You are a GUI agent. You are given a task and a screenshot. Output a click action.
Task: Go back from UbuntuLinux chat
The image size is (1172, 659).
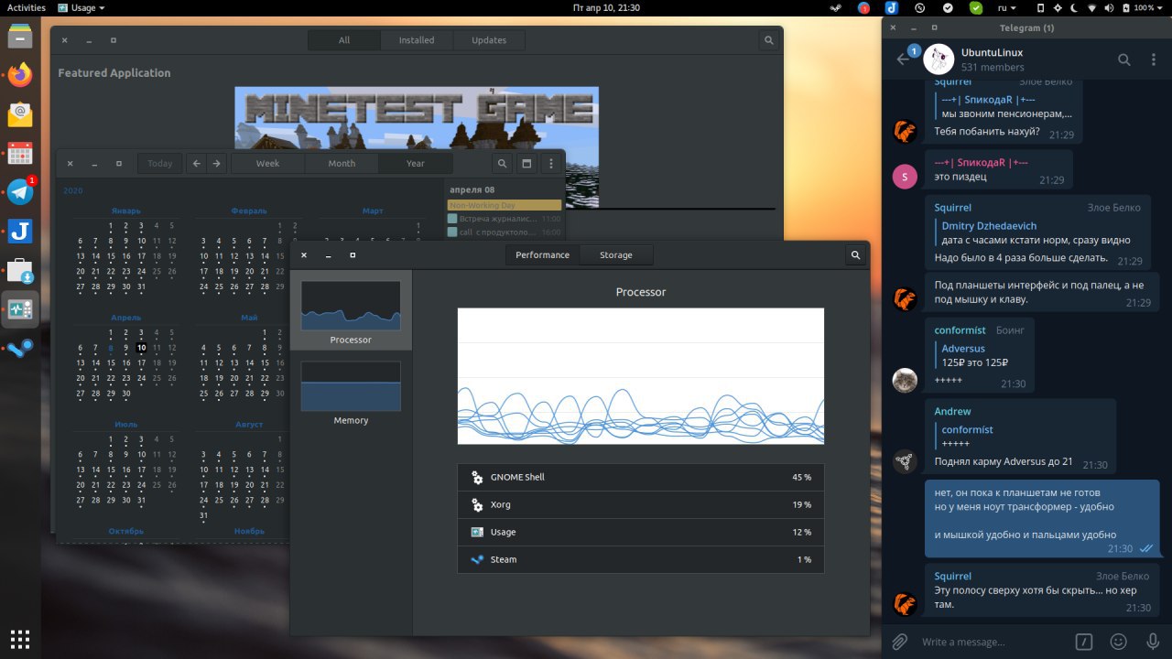pyautogui.click(x=903, y=59)
